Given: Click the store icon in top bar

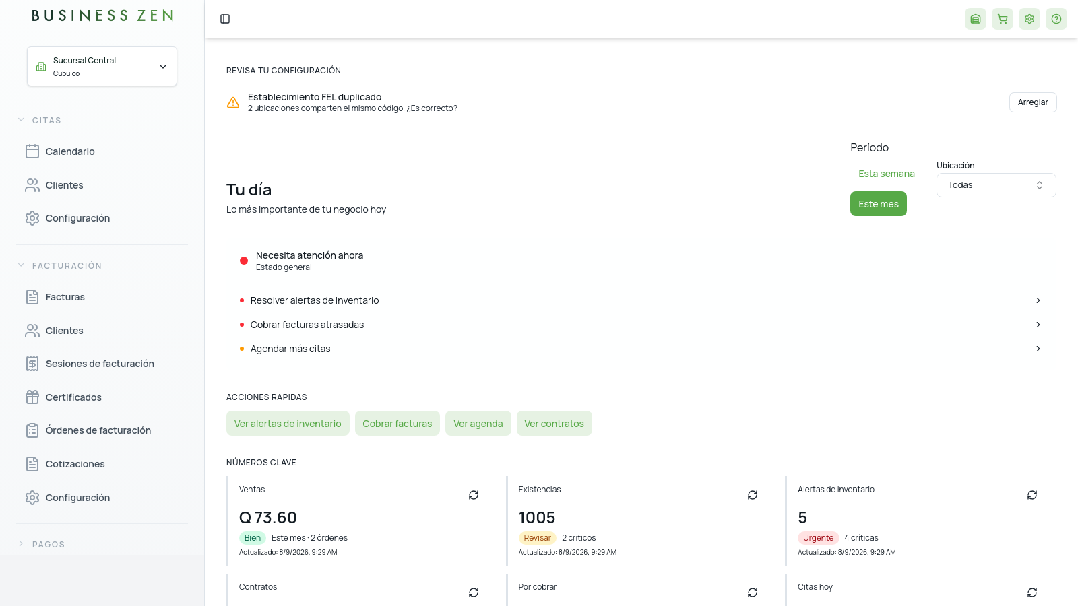Looking at the screenshot, I should click(976, 19).
